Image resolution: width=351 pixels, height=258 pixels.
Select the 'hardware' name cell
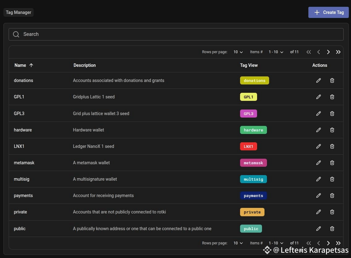coord(23,130)
